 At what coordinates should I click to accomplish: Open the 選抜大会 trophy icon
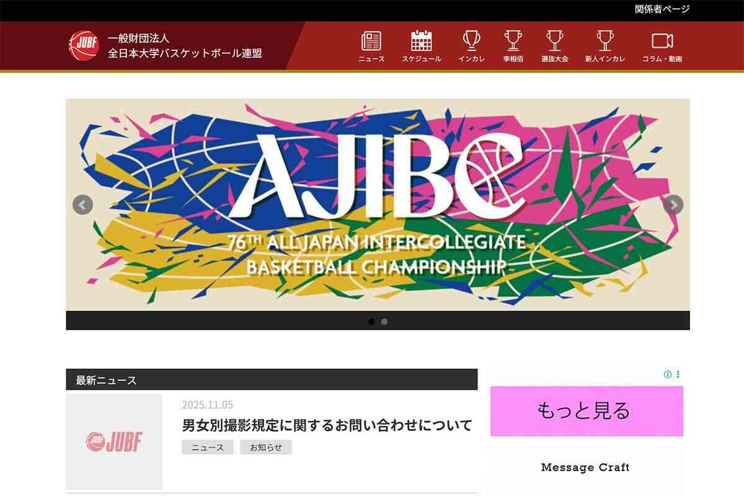point(555,41)
